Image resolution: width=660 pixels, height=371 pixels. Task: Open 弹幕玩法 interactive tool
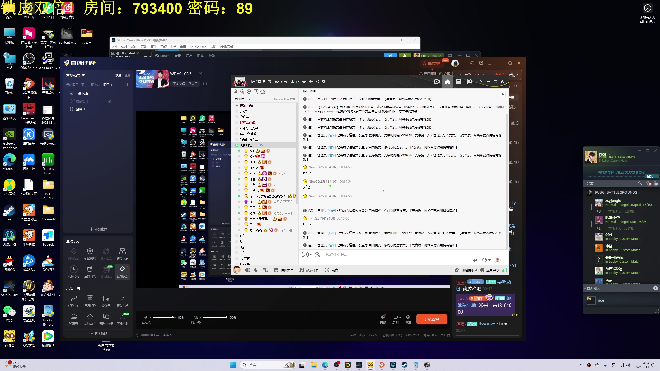pos(122,254)
